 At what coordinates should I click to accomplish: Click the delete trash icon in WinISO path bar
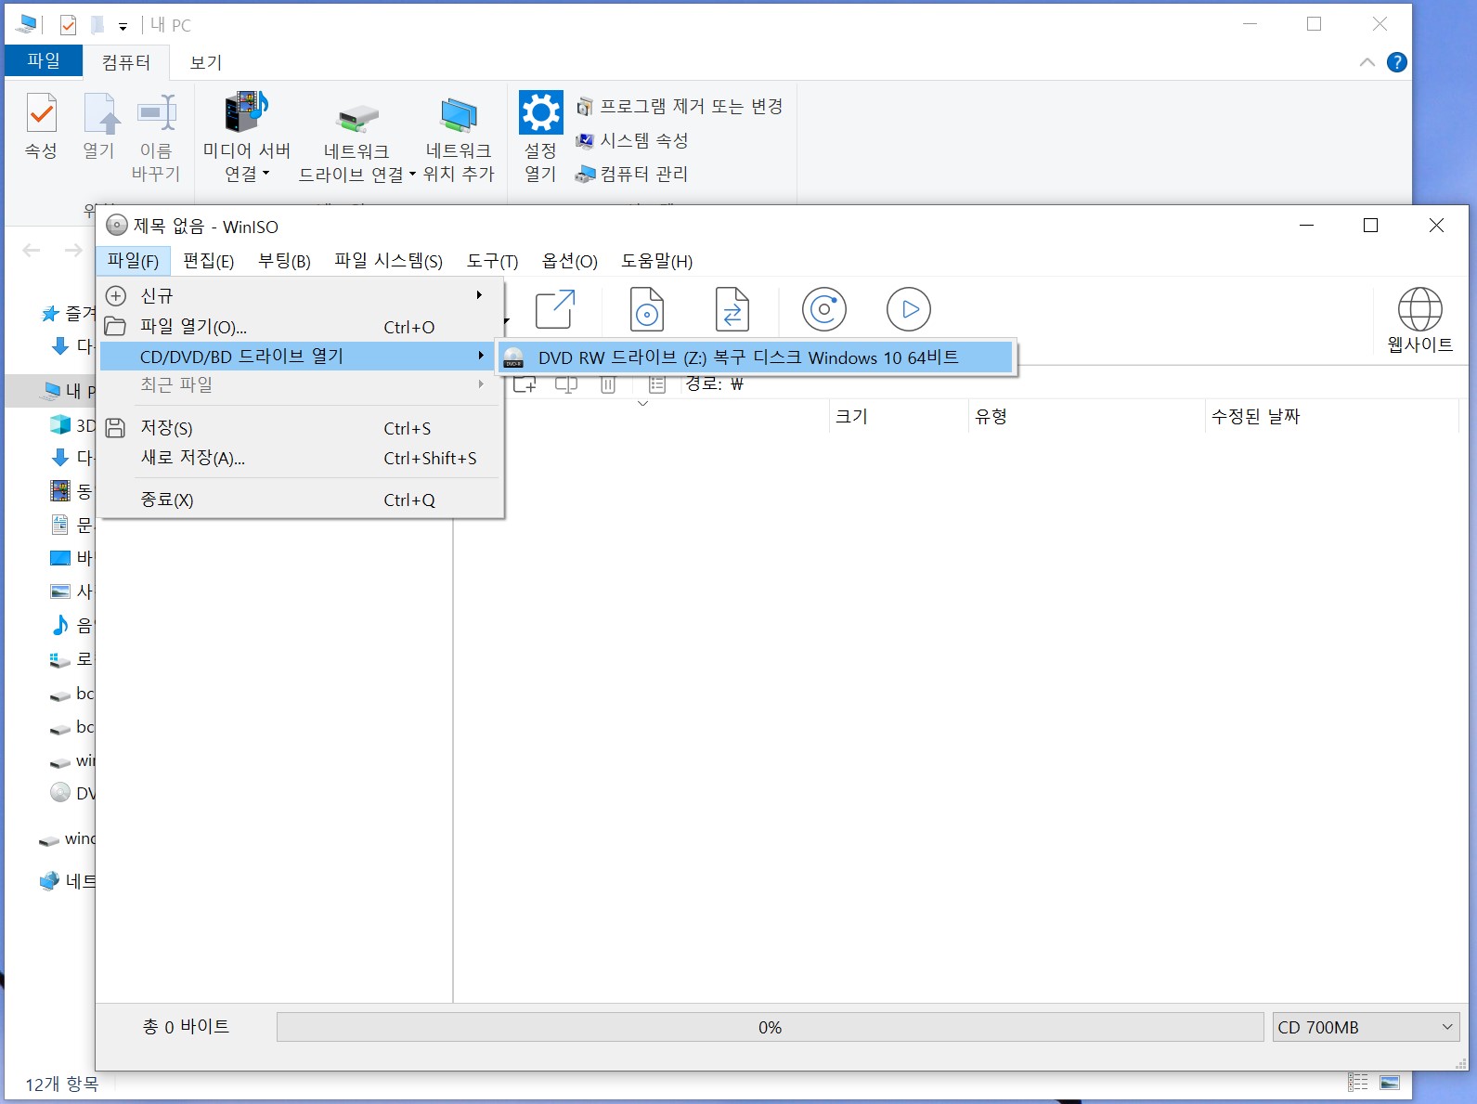pos(608,383)
